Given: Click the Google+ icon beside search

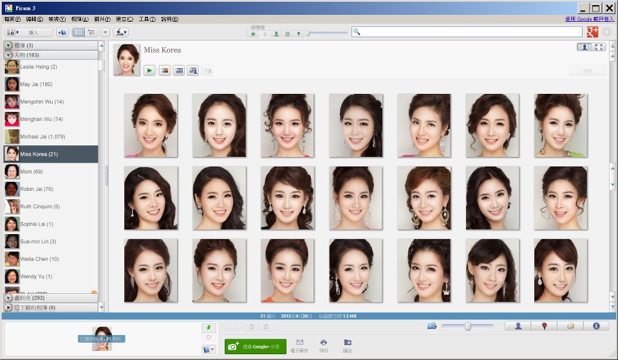Looking at the screenshot, I should (592, 32).
